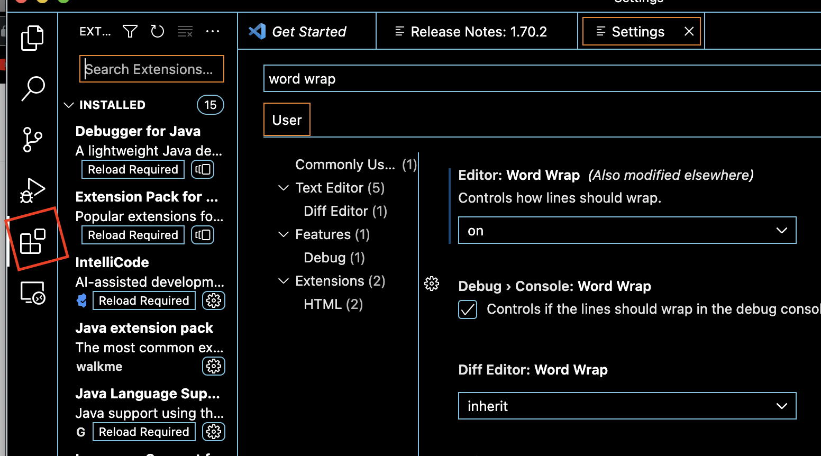Screen dimensions: 821x456
Task: Collapse Extensions settings group
Action: (x=284, y=281)
